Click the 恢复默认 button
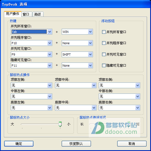This screenshot has height=151, width=151. tap(76, 144)
